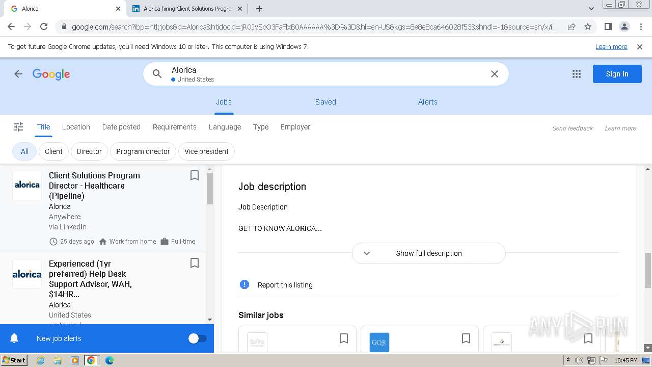Click the bell icon for job alerts
The image size is (652, 367).
point(15,338)
